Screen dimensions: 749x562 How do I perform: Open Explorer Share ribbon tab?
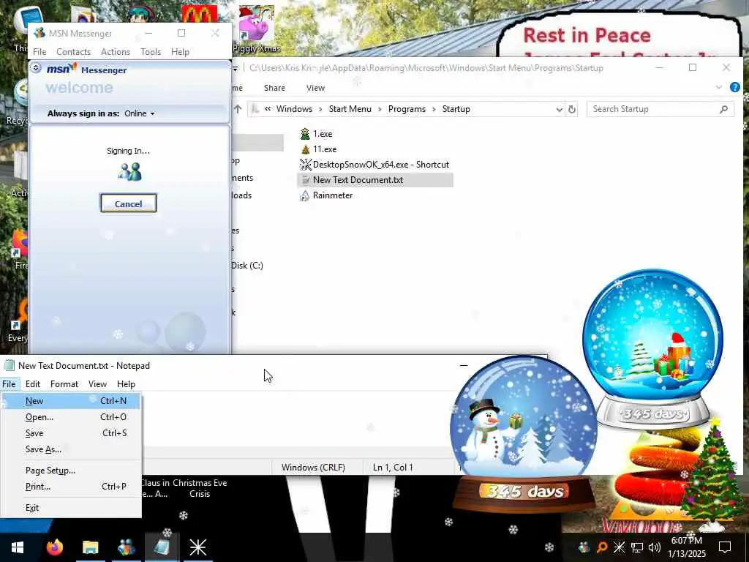tap(274, 88)
